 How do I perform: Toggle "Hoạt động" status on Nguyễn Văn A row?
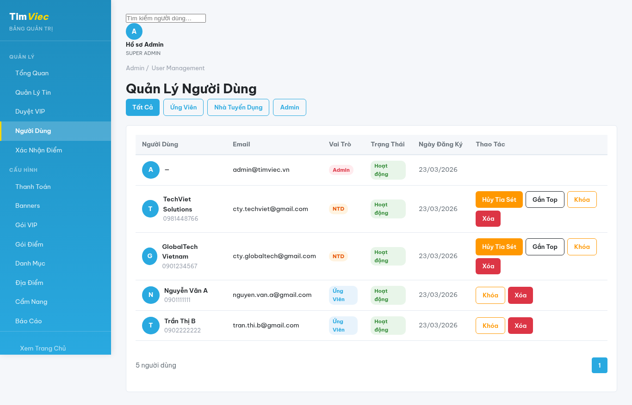[x=388, y=295]
